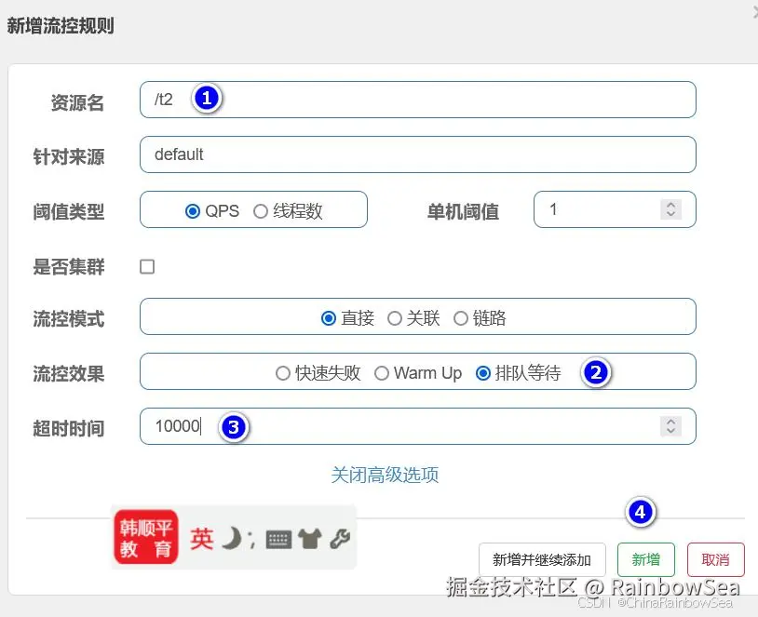Select the 线程数 threshold type radio
The height and width of the screenshot is (617, 758).
click(x=261, y=209)
